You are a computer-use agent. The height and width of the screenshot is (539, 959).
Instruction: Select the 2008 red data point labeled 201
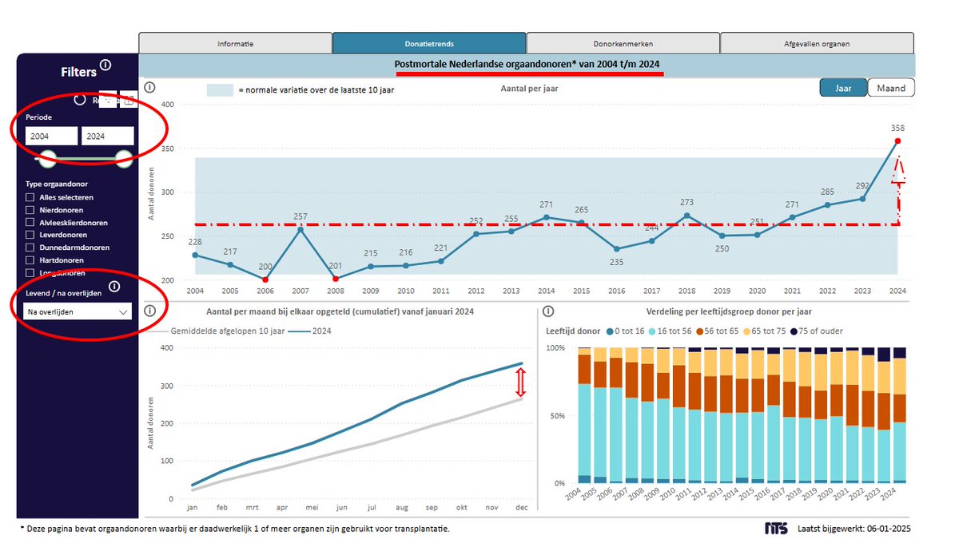(335, 279)
